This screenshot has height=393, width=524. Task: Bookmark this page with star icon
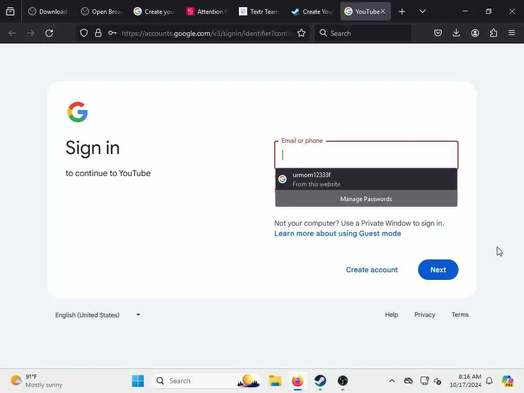point(301,33)
